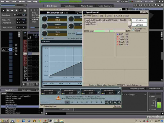
Task: Check Enable Keyboard checkbox
Action: pyautogui.click(x=42, y=106)
